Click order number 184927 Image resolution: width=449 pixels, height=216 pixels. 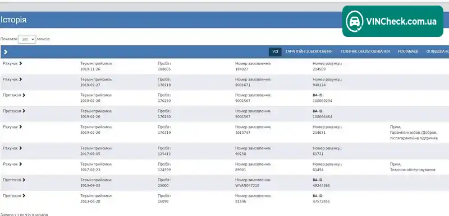point(242,69)
